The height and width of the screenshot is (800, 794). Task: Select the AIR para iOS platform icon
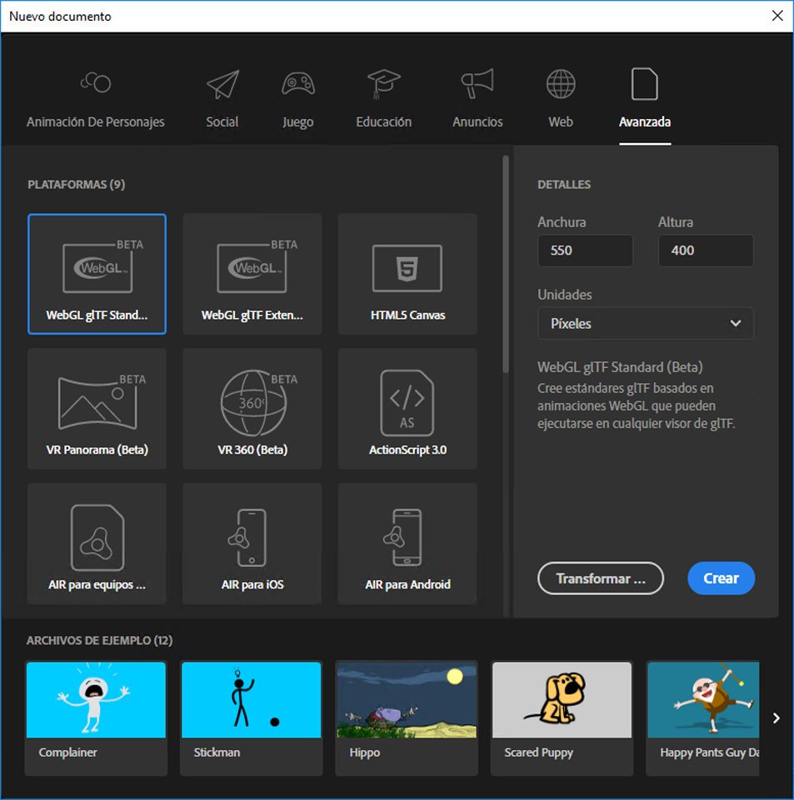click(x=251, y=543)
